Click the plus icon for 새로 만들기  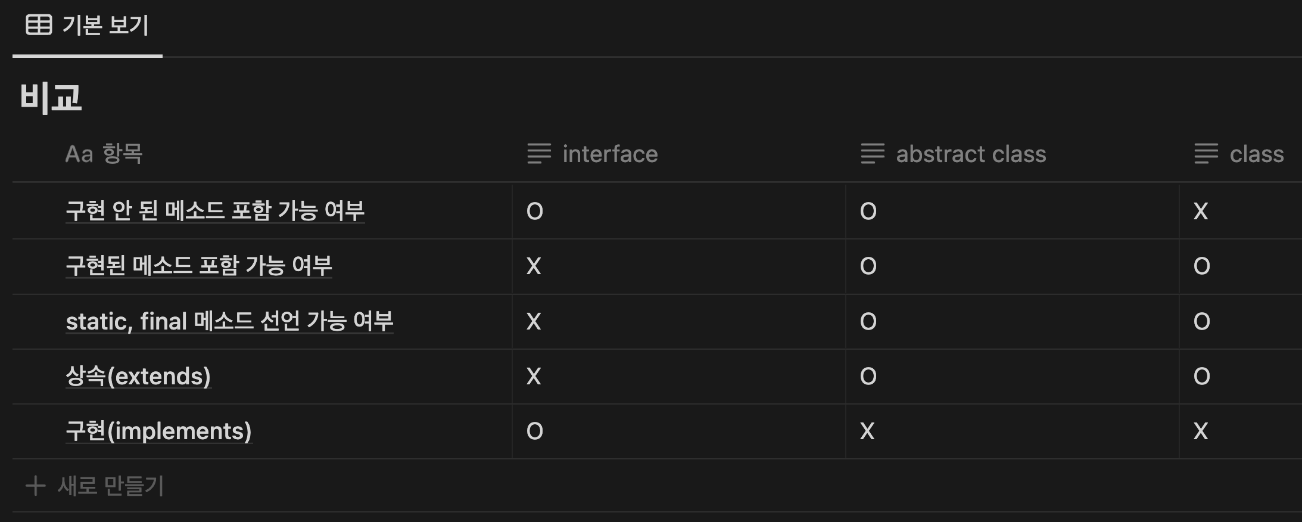click(36, 486)
